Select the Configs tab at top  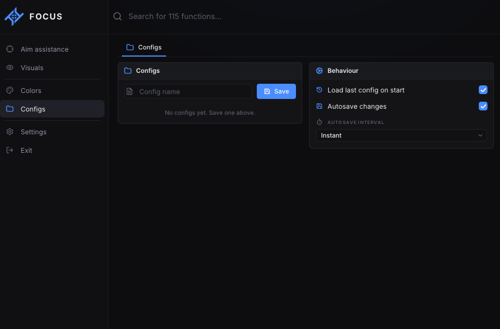coord(144,47)
